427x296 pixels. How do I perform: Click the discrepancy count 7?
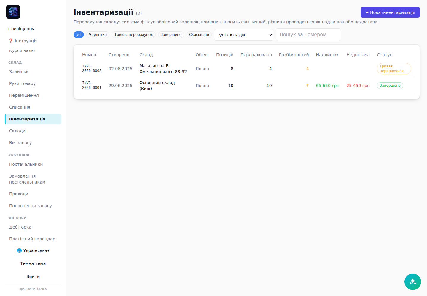(307, 86)
